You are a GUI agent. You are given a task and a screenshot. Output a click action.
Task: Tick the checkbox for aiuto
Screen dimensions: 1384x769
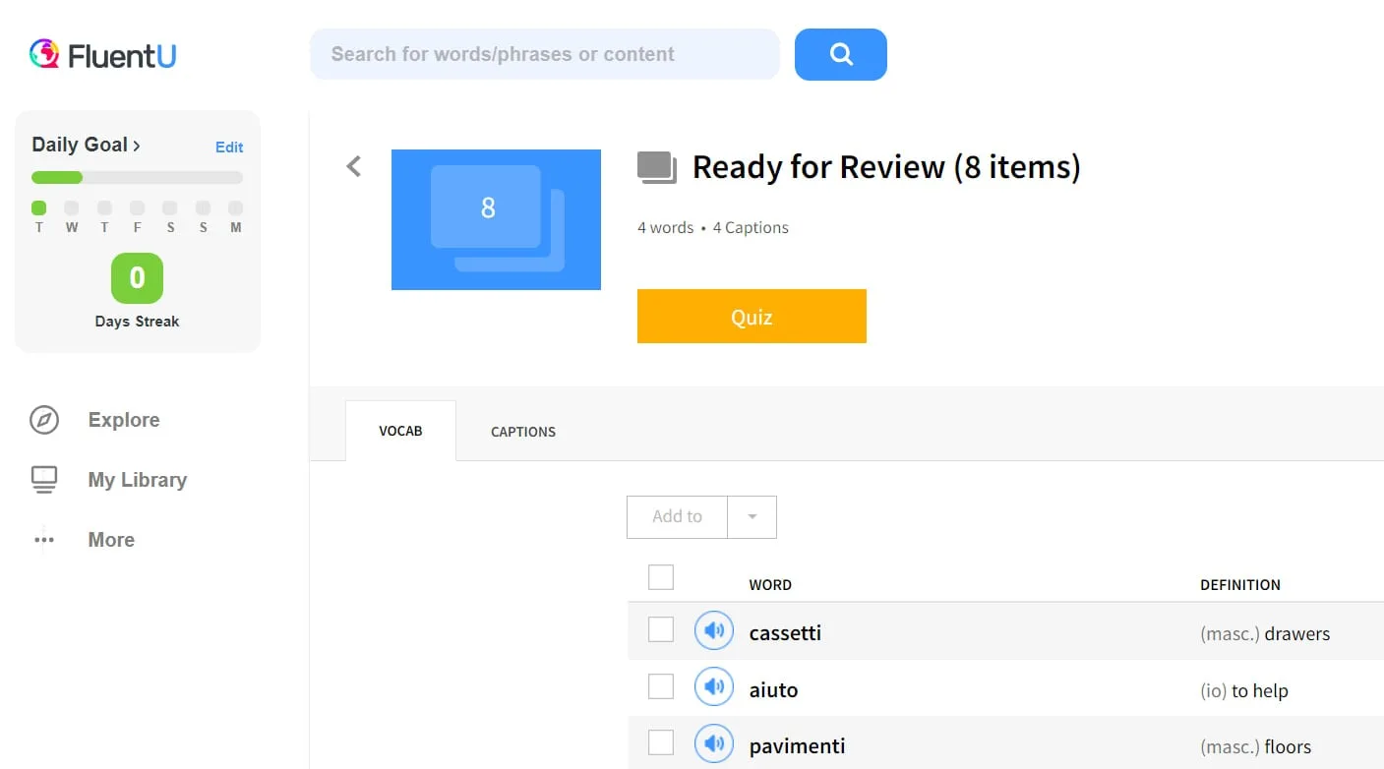tap(661, 686)
